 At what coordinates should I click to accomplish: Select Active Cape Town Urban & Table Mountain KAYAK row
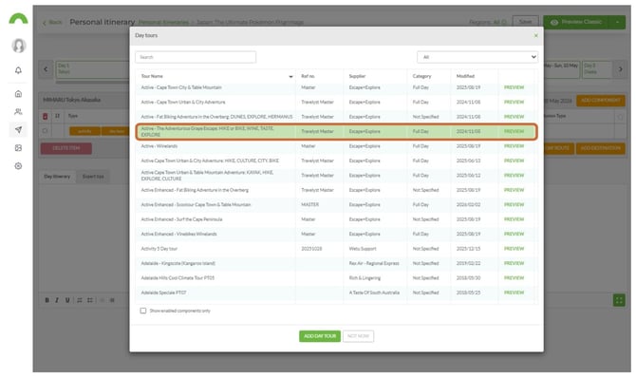(x=335, y=176)
